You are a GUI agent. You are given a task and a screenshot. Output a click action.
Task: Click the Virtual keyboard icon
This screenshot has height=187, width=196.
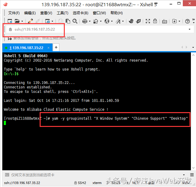[164, 22]
